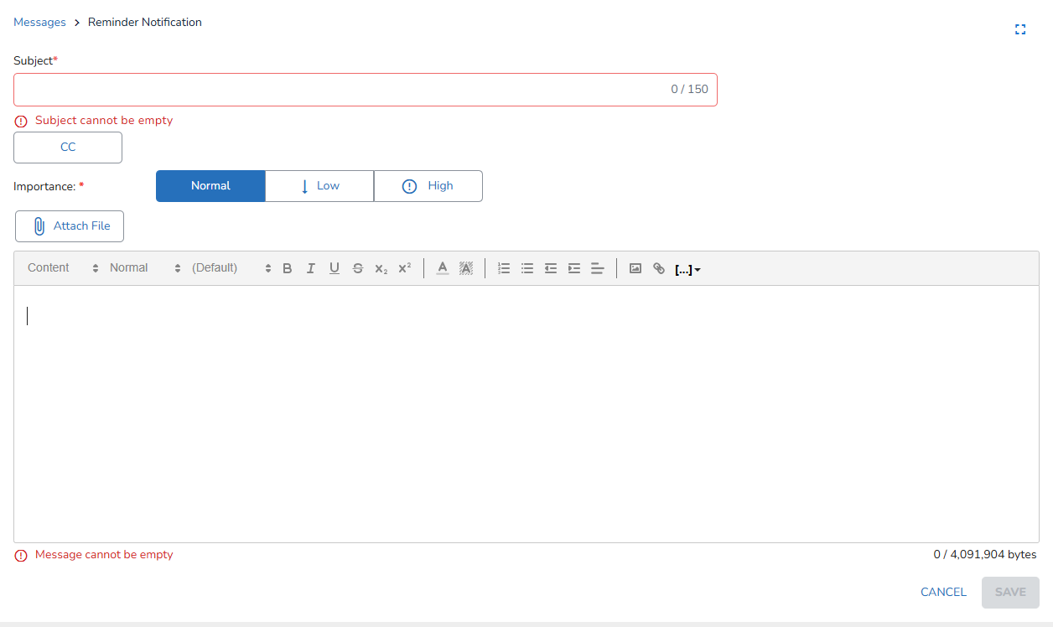Insert image into message body
1053x627 pixels.
tap(635, 268)
